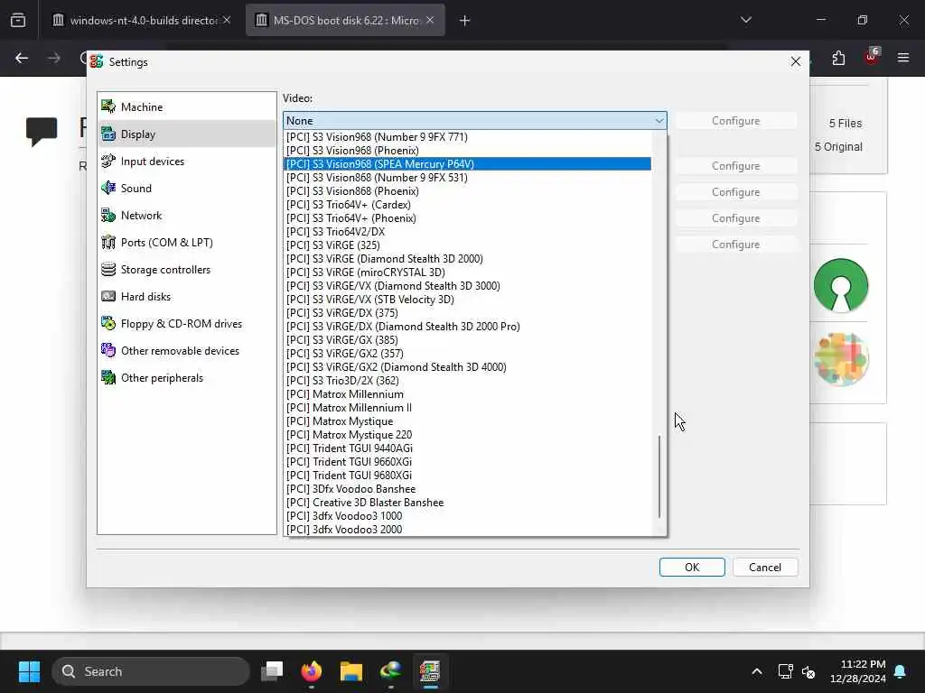Open a new browser tab
This screenshot has width=925, height=693.
(x=465, y=21)
